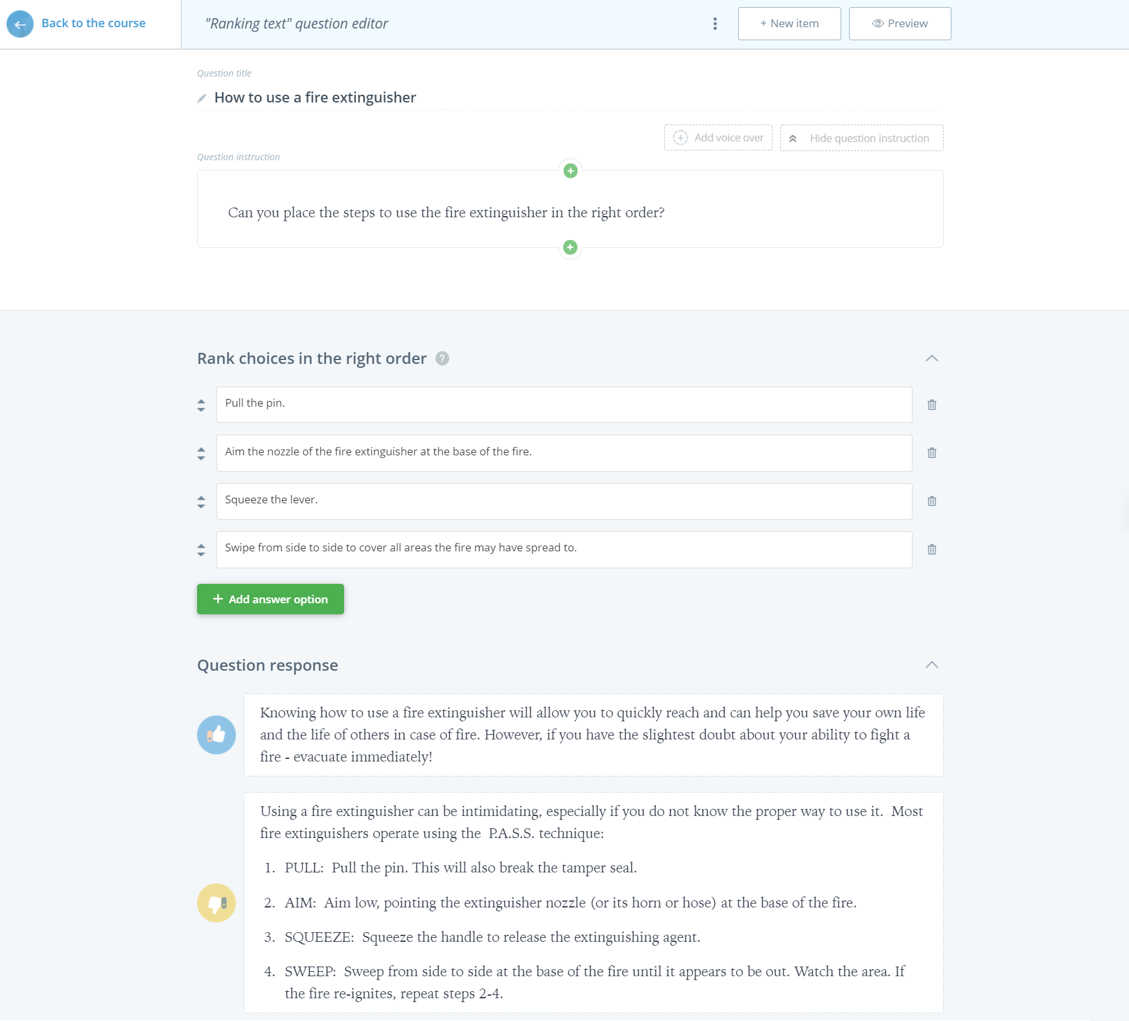Click the help question mark beside Rank choices

[x=442, y=359]
